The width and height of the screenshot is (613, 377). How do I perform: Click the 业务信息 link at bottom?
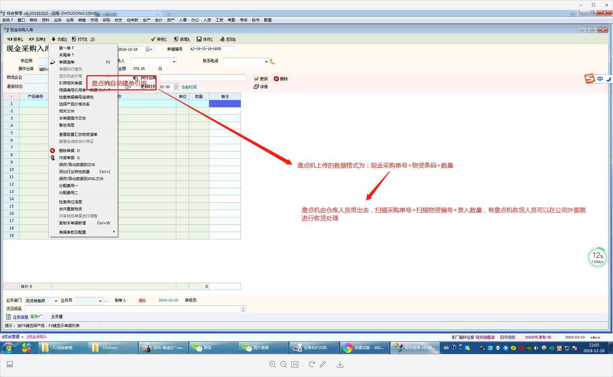[20, 317]
